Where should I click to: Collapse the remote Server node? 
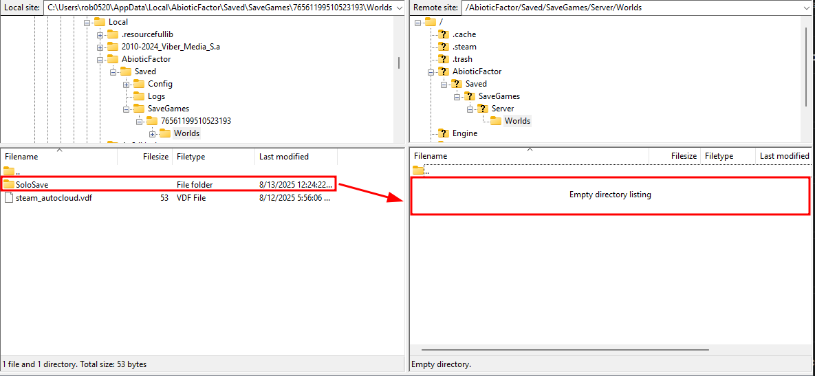coord(470,109)
